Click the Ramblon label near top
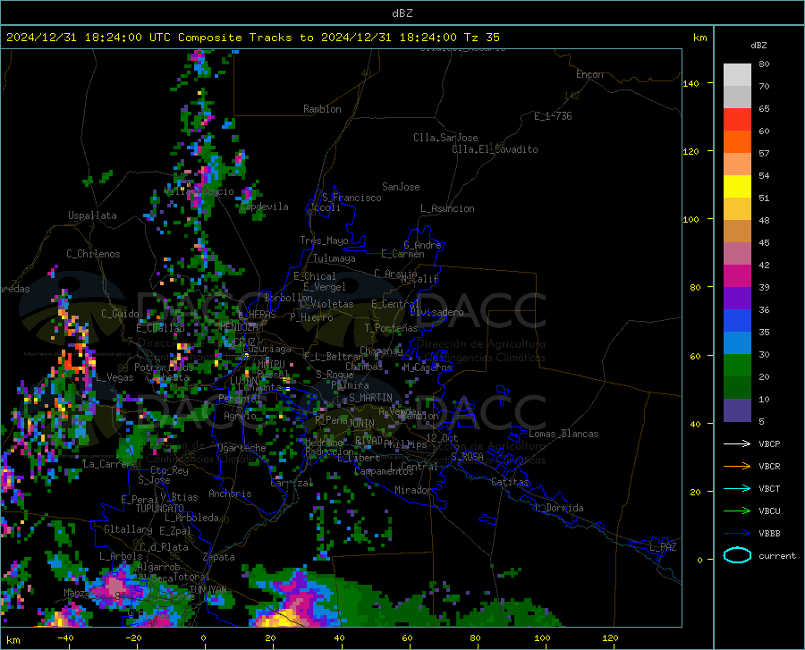 tap(322, 109)
